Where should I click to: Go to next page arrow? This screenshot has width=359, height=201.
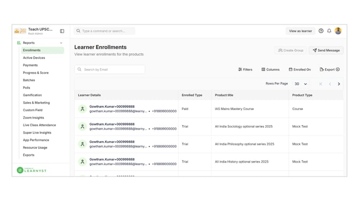339,84
